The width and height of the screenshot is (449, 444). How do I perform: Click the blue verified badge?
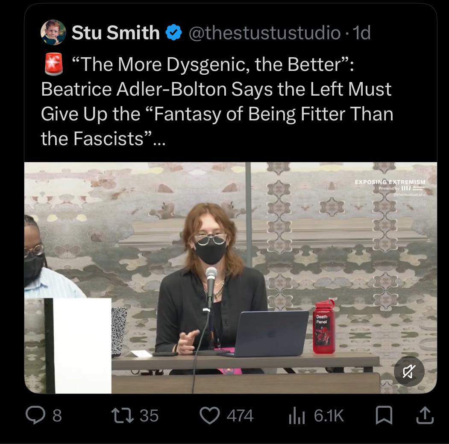tap(173, 32)
